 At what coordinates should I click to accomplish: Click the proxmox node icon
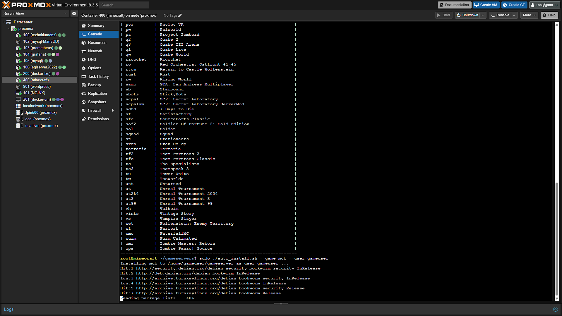click(x=14, y=29)
